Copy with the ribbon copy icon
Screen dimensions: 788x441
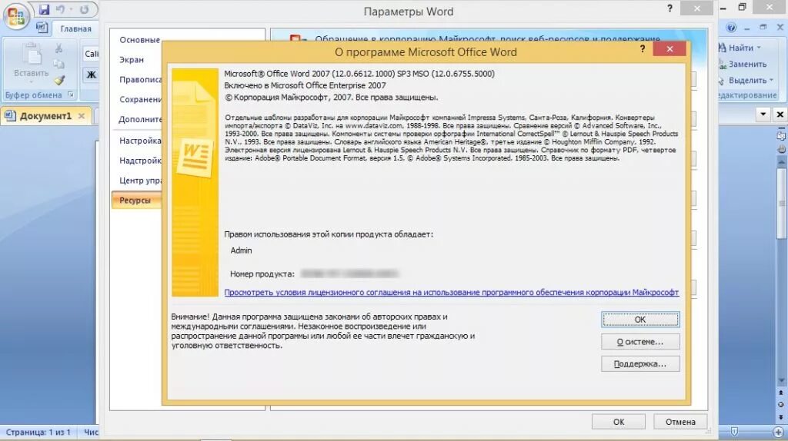tap(59, 64)
